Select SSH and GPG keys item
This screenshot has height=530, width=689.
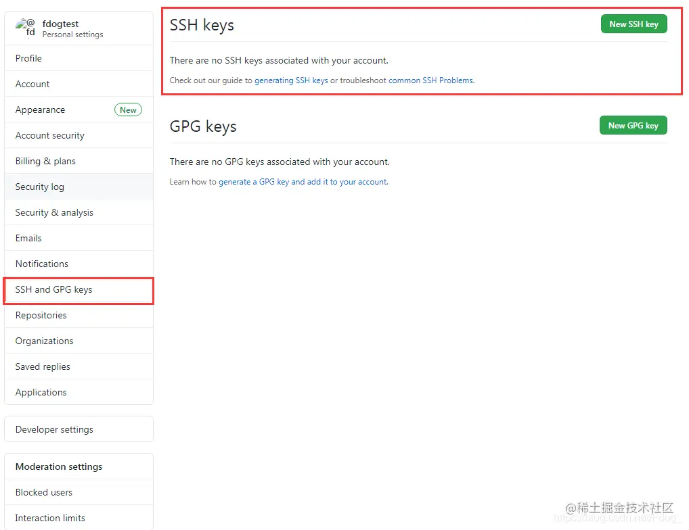tap(79, 289)
